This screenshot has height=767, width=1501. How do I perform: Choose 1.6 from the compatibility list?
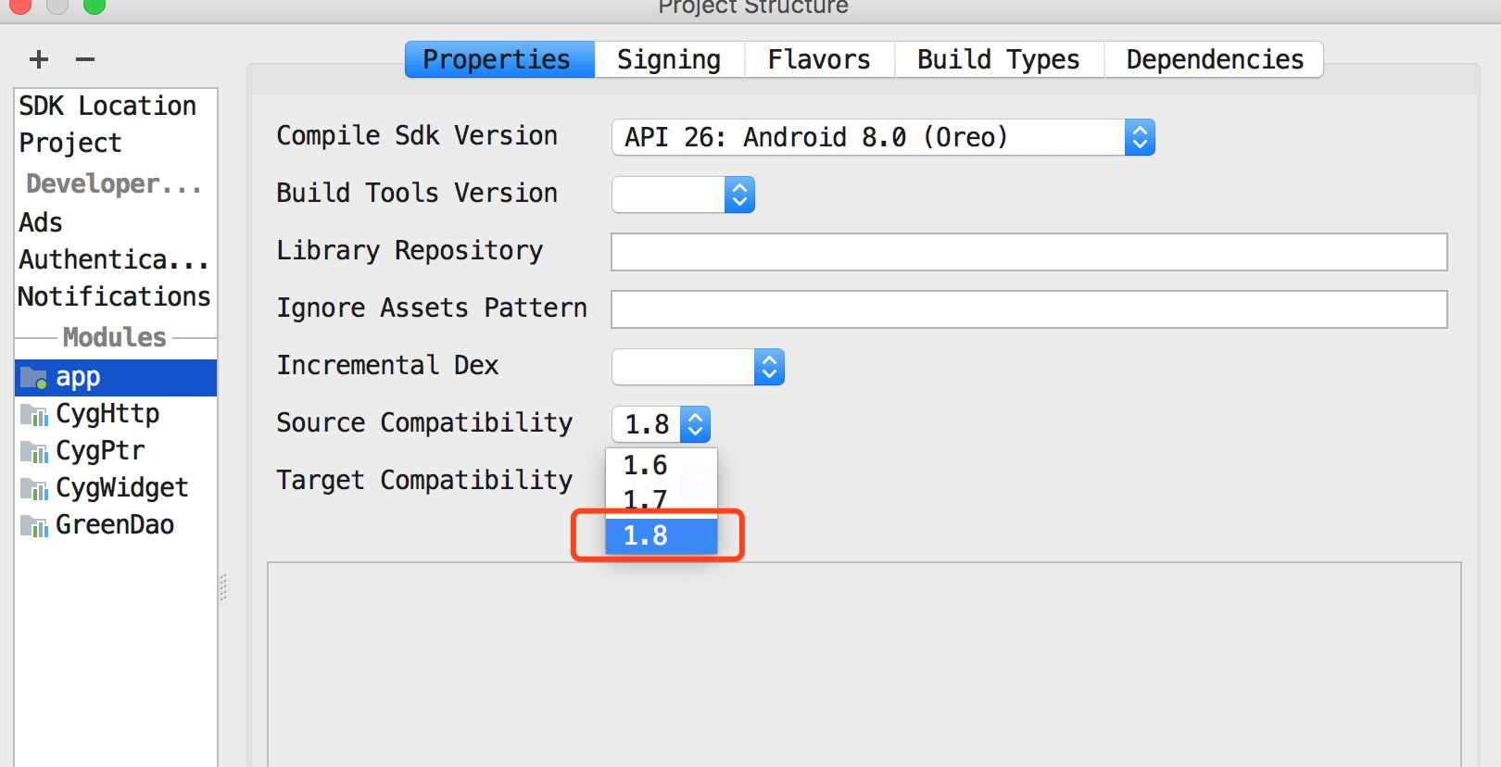click(646, 465)
